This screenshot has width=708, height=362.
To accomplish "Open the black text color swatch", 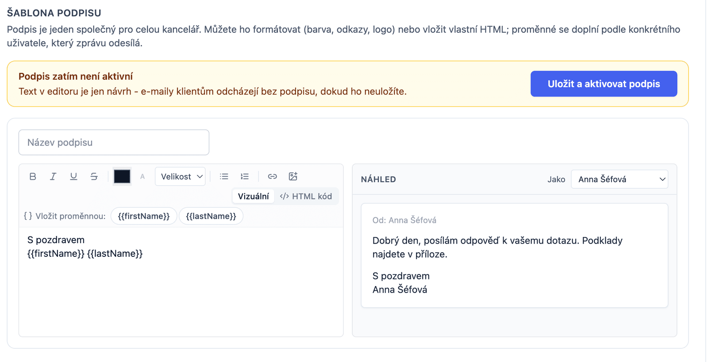I will coord(122,176).
